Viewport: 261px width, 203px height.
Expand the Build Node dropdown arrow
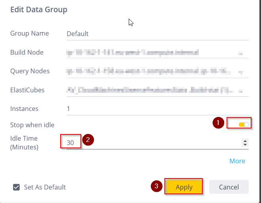pos(241,53)
